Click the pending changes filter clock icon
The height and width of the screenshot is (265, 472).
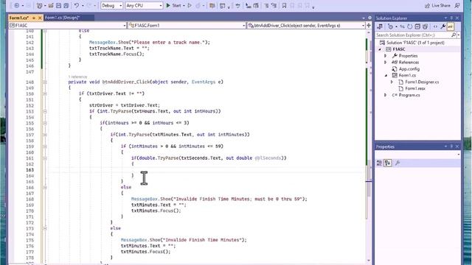point(391,26)
